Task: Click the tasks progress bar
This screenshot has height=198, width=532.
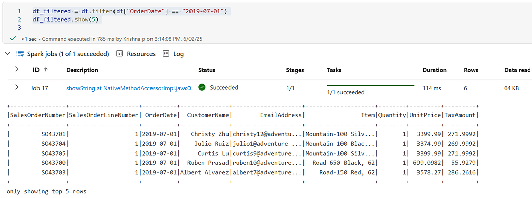Action: [370, 86]
